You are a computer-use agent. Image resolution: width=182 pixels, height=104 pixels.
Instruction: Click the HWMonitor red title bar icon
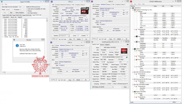131,2
